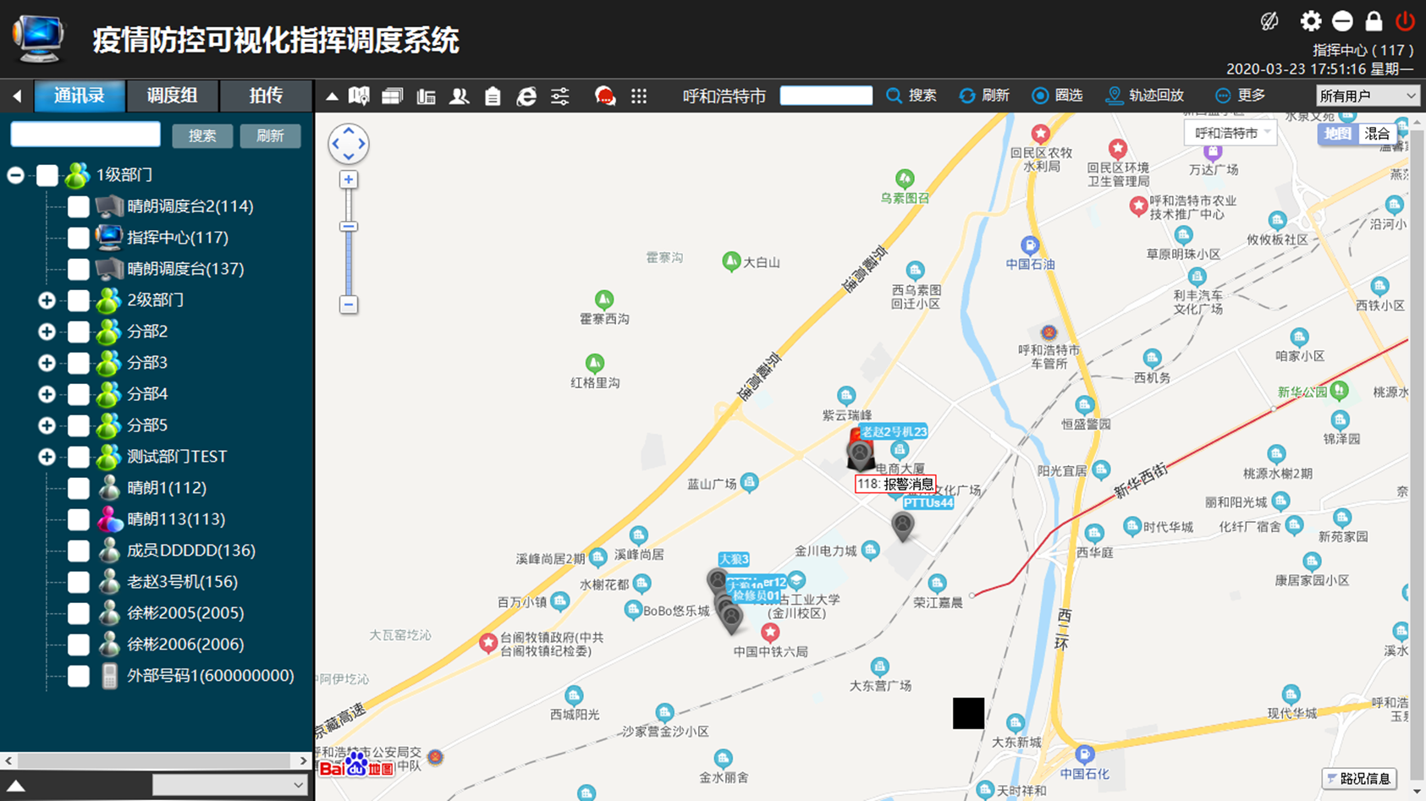Zoom in with the map plus button
Viewport: 1426px width, 801px height.
click(349, 179)
